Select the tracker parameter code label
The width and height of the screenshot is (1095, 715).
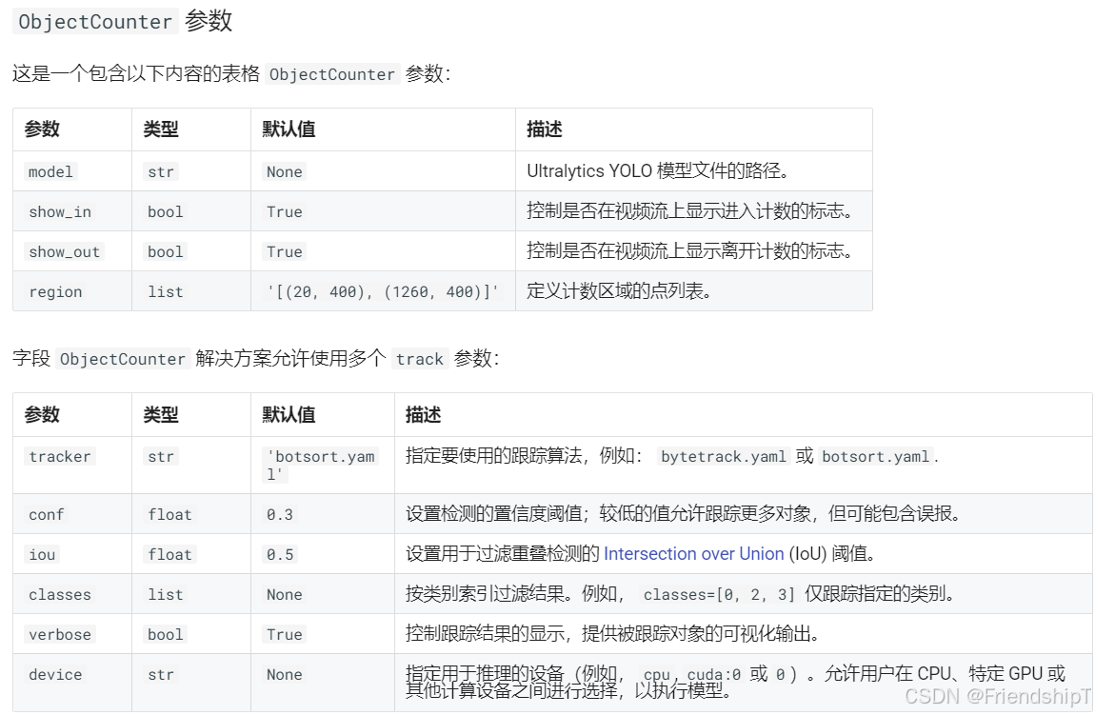pos(59,456)
